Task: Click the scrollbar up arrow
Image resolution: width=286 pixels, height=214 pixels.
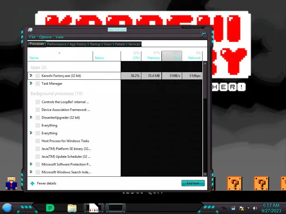Action: click(x=205, y=64)
